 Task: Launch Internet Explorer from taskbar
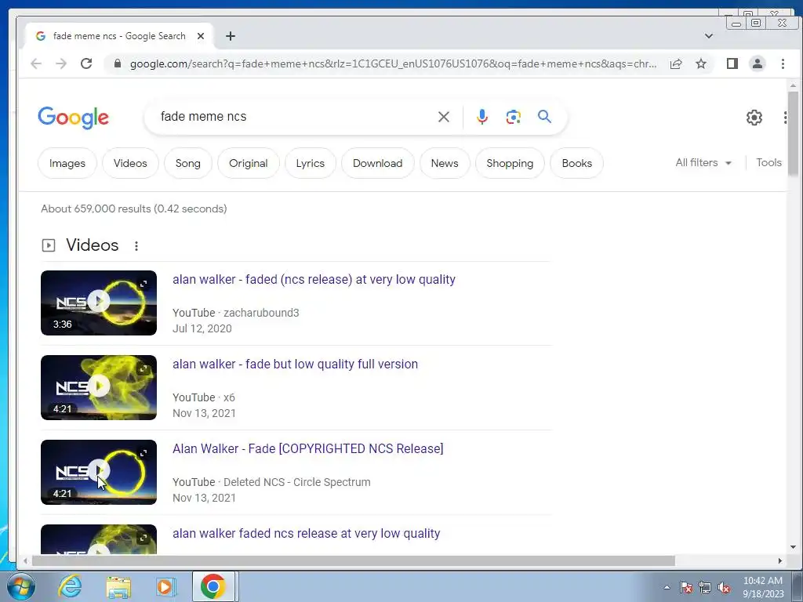pyautogui.click(x=70, y=586)
